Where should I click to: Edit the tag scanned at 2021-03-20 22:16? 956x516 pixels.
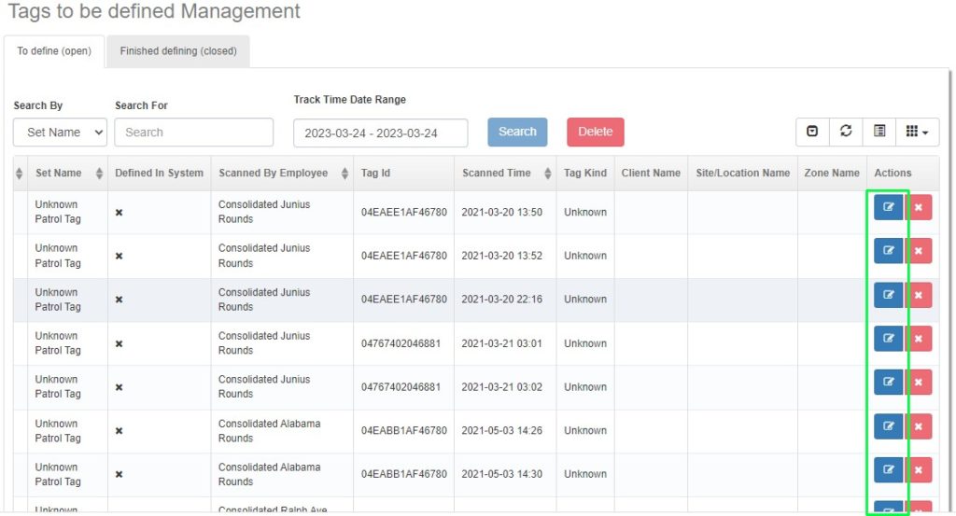click(x=888, y=295)
